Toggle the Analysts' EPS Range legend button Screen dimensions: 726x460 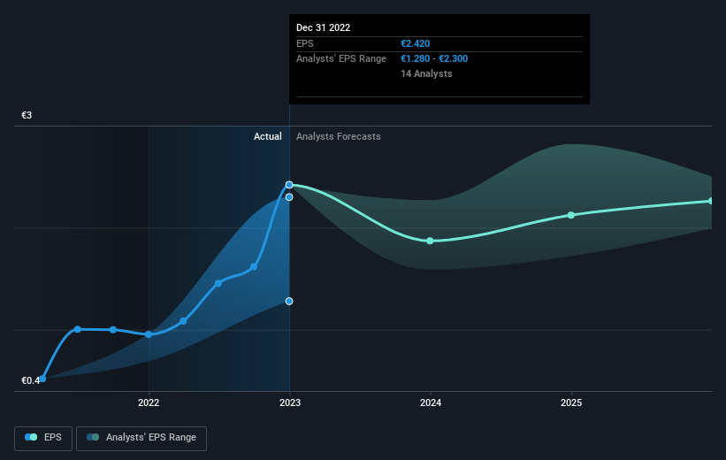(141, 438)
